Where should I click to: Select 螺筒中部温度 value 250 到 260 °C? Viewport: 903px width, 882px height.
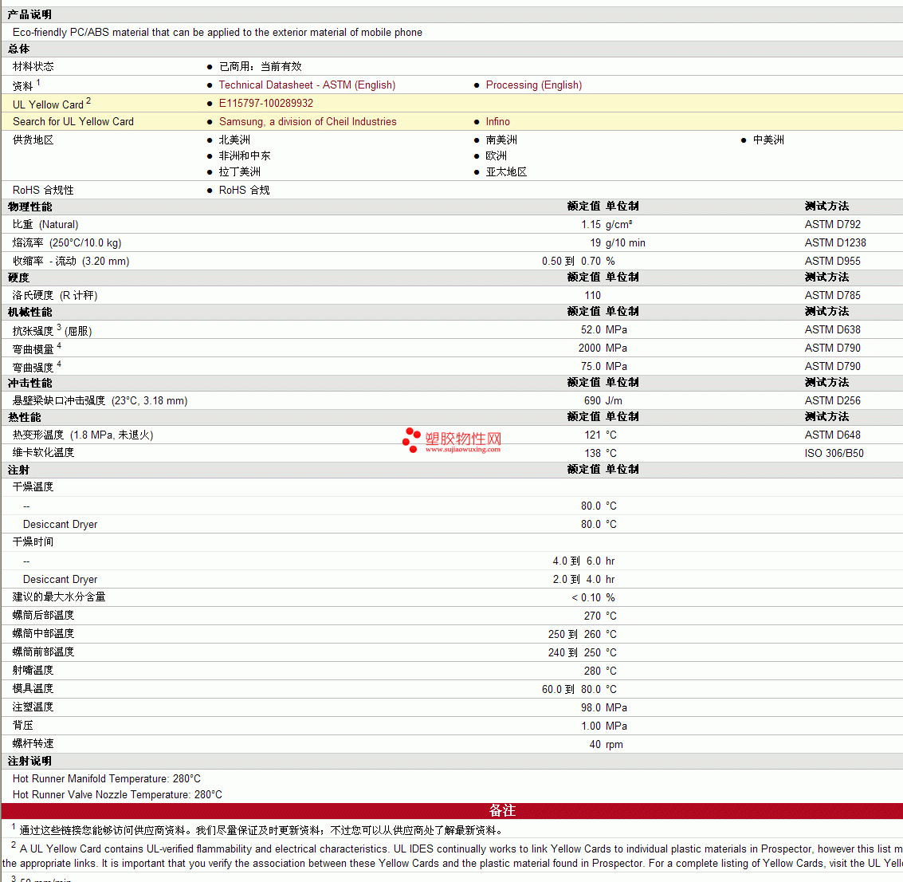(x=583, y=635)
